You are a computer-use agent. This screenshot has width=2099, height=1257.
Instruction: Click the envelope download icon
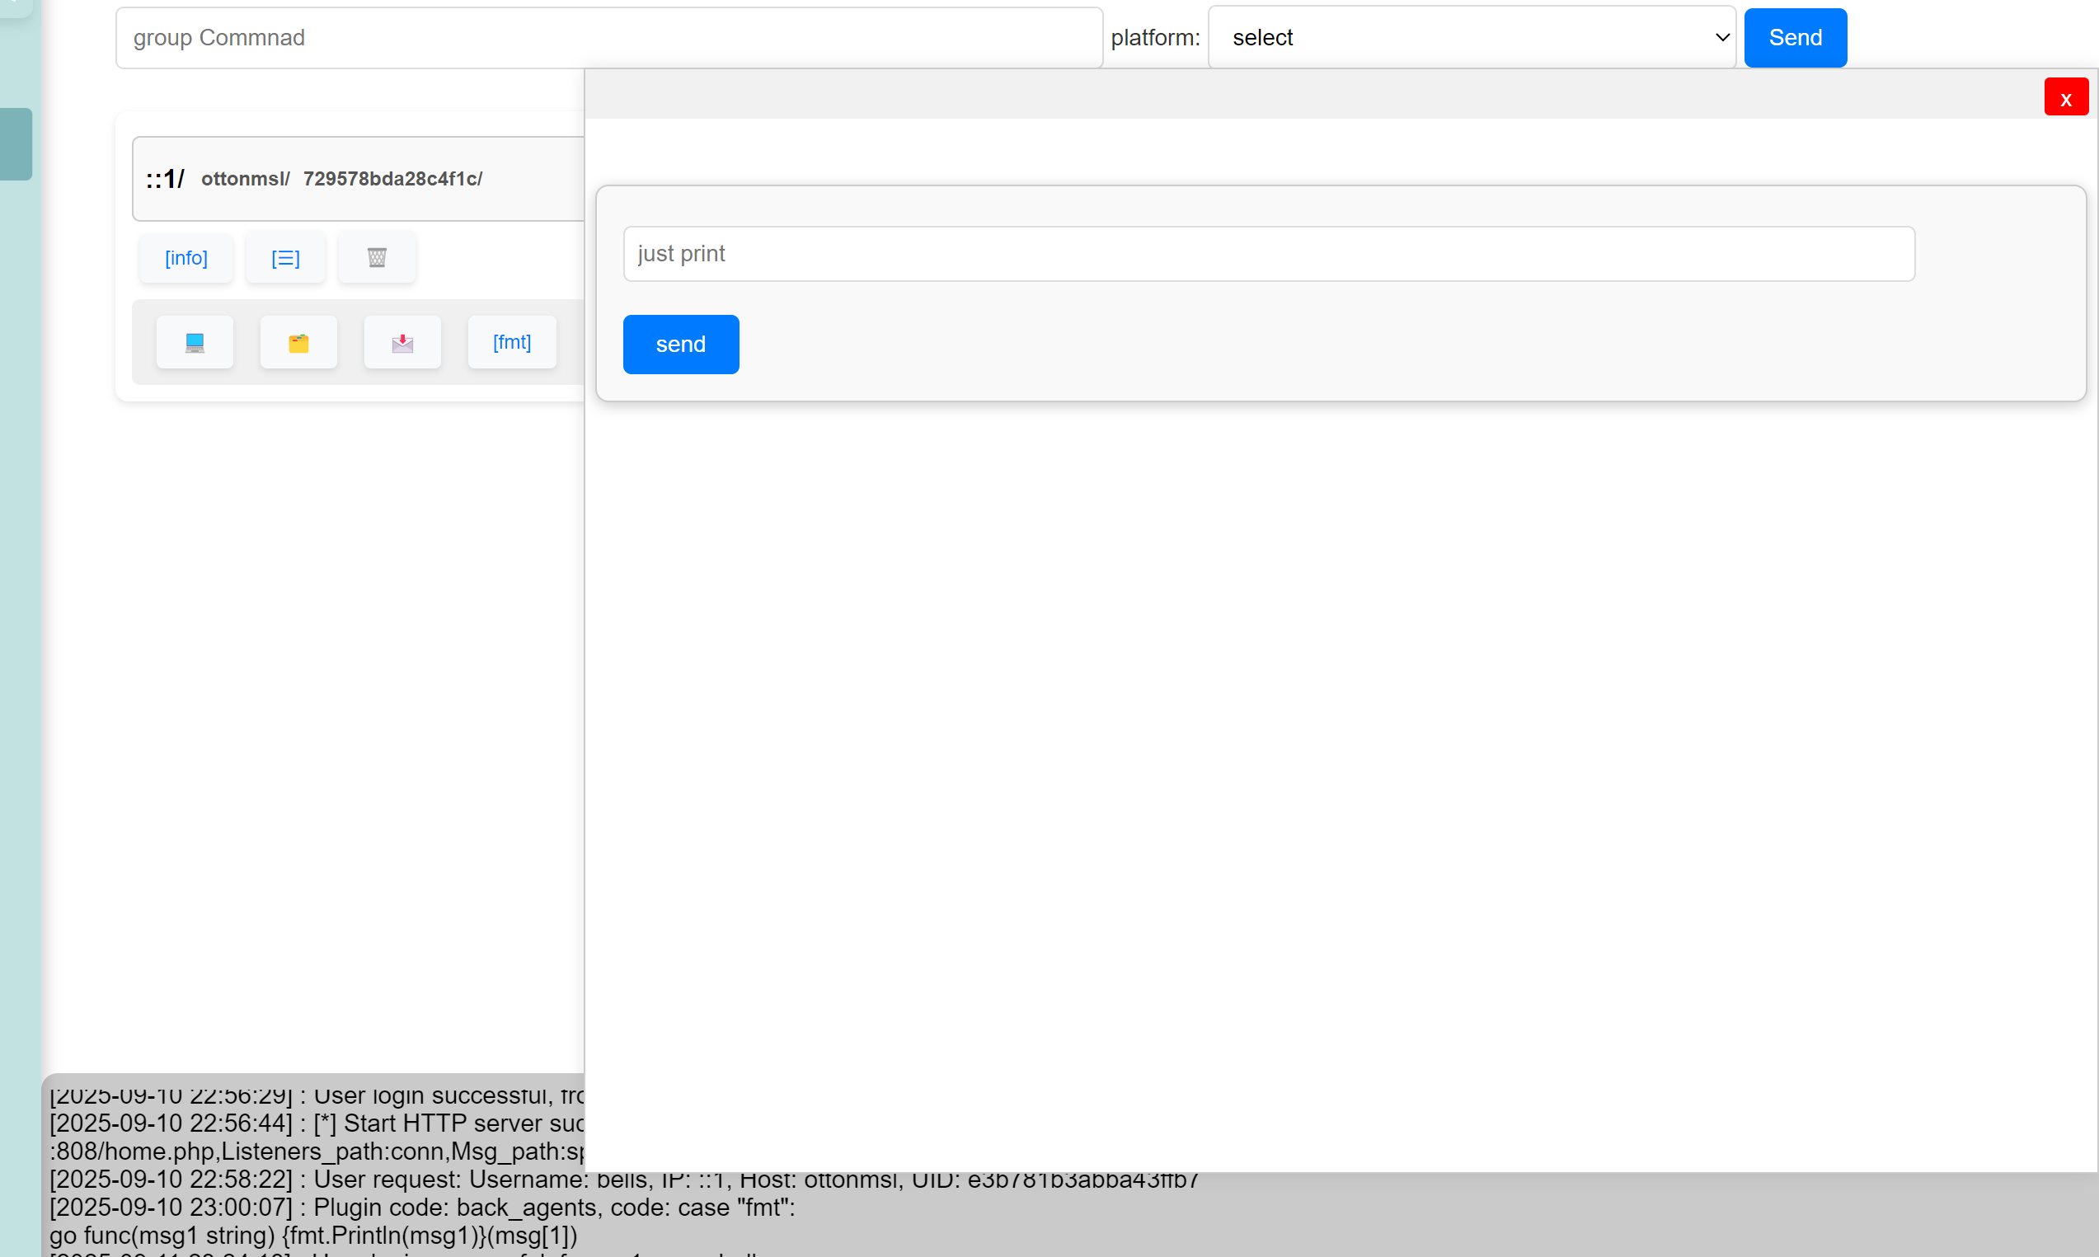[402, 342]
